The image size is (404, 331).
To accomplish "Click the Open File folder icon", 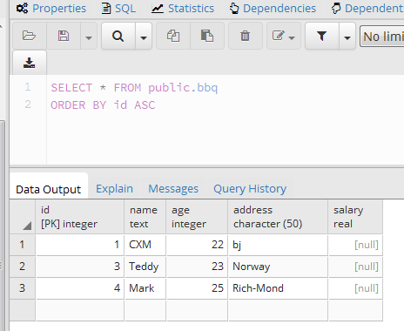I will click(29, 36).
